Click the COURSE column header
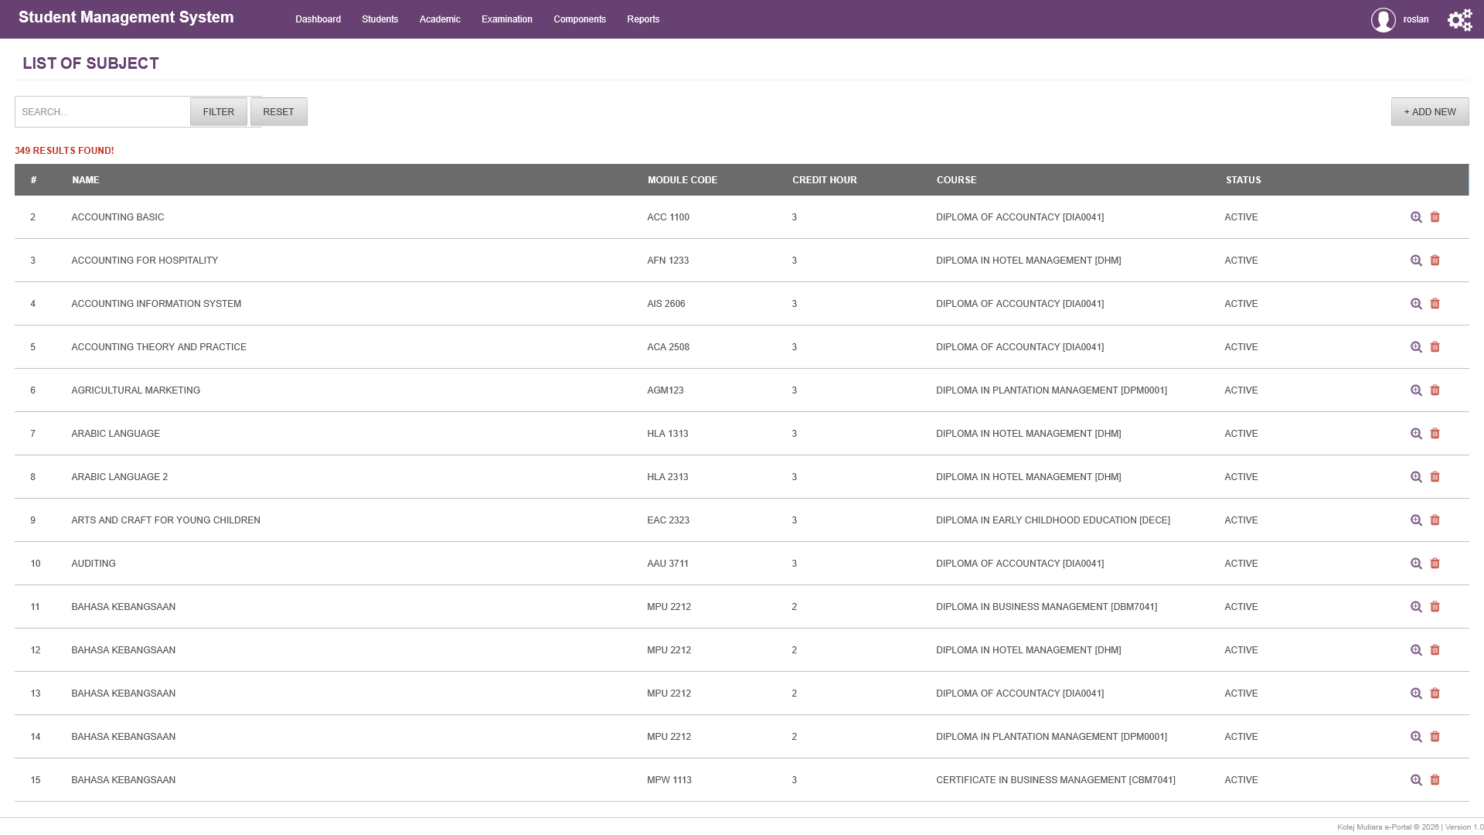This screenshot has width=1484, height=835. coord(956,180)
